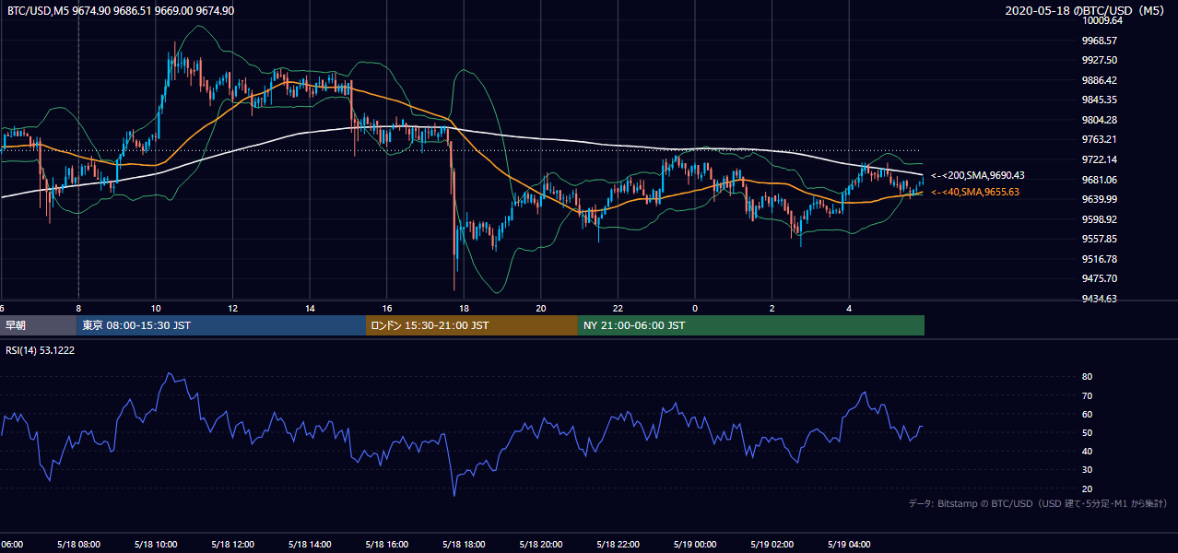Click hour tick 14 under price chart
The height and width of the screenshot is (553, 1178).
pos(310,309)
